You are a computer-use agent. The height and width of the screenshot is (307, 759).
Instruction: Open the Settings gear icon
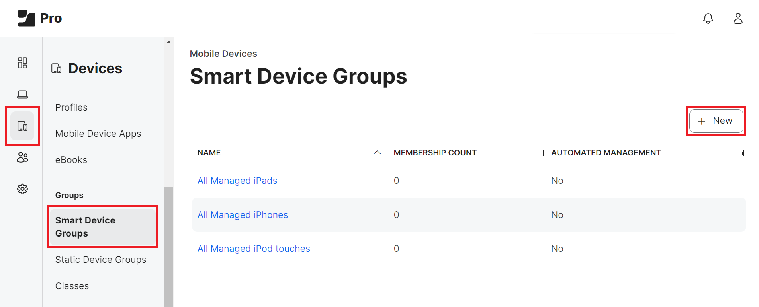tap(22, 189)
